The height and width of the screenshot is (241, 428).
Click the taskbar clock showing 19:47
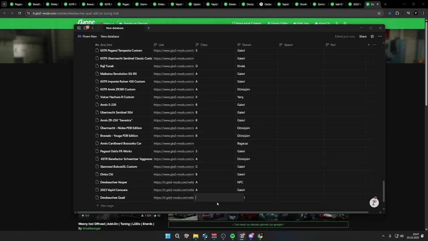[x=413, y=236]
